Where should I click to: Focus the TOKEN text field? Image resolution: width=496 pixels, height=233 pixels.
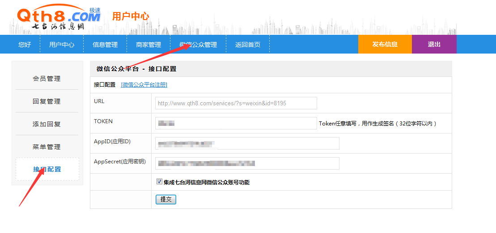[236, 123]
